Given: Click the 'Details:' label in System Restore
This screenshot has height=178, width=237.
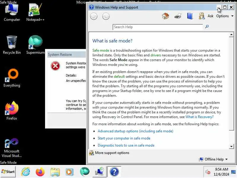Looking at the screenshot, I should (x=71, y=75).
